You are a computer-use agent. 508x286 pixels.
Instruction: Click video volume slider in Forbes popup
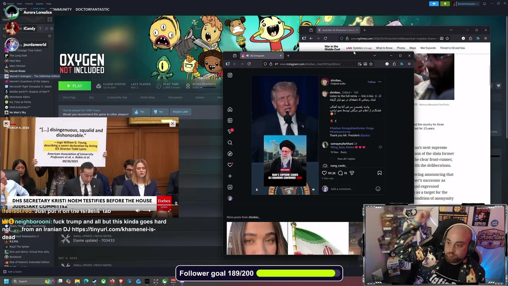click(x=147, y=211)
